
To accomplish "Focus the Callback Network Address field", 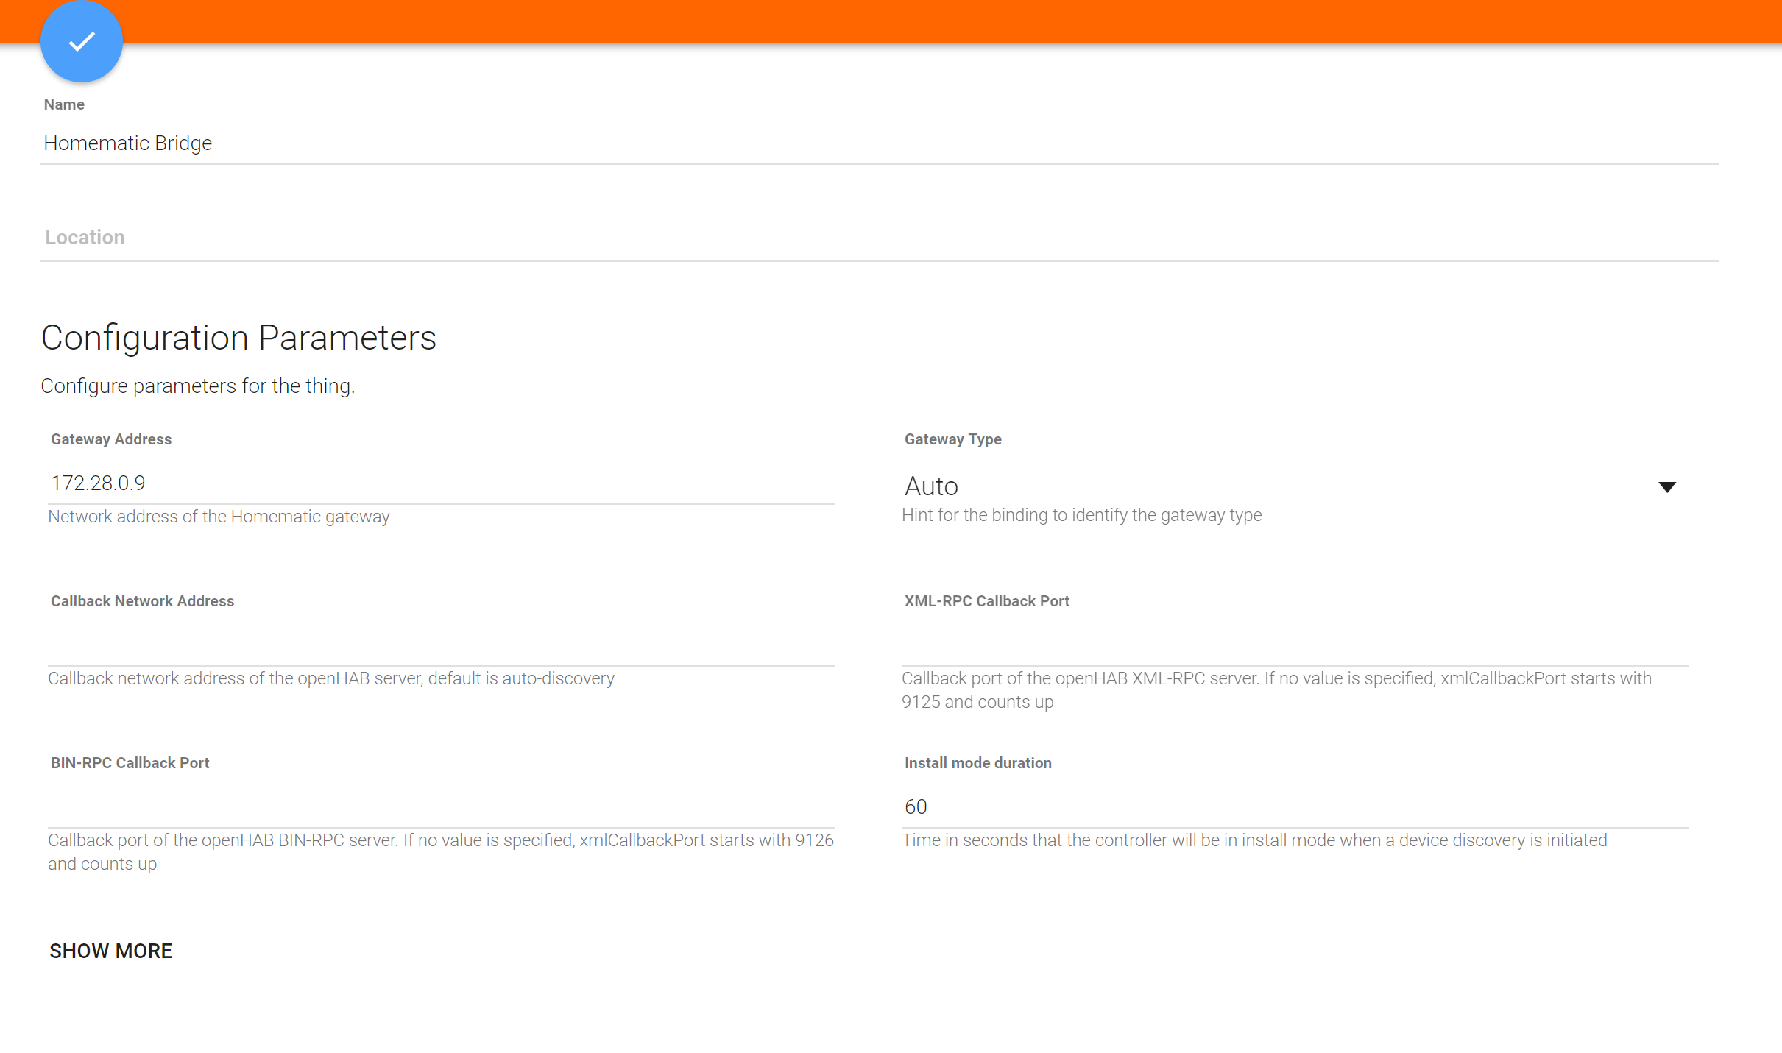I will (x=442, y=646).
